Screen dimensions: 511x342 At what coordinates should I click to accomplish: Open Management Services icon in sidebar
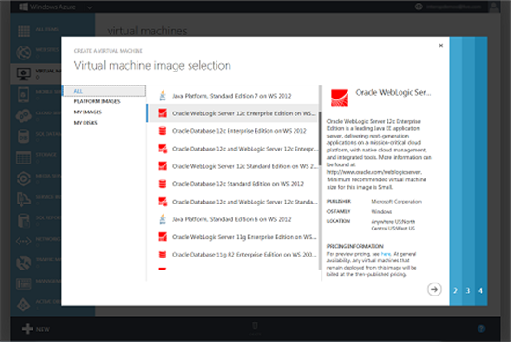23,283
